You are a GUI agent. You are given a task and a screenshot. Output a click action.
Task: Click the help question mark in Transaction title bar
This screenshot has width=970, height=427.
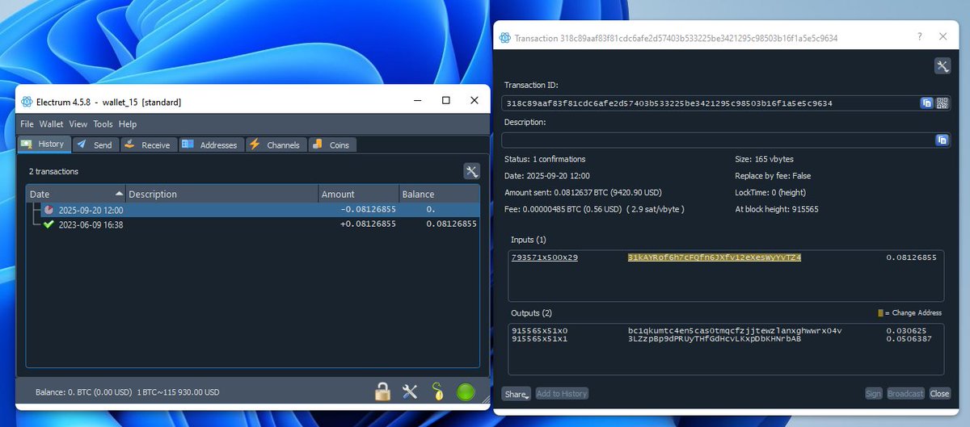pos(920,37)
